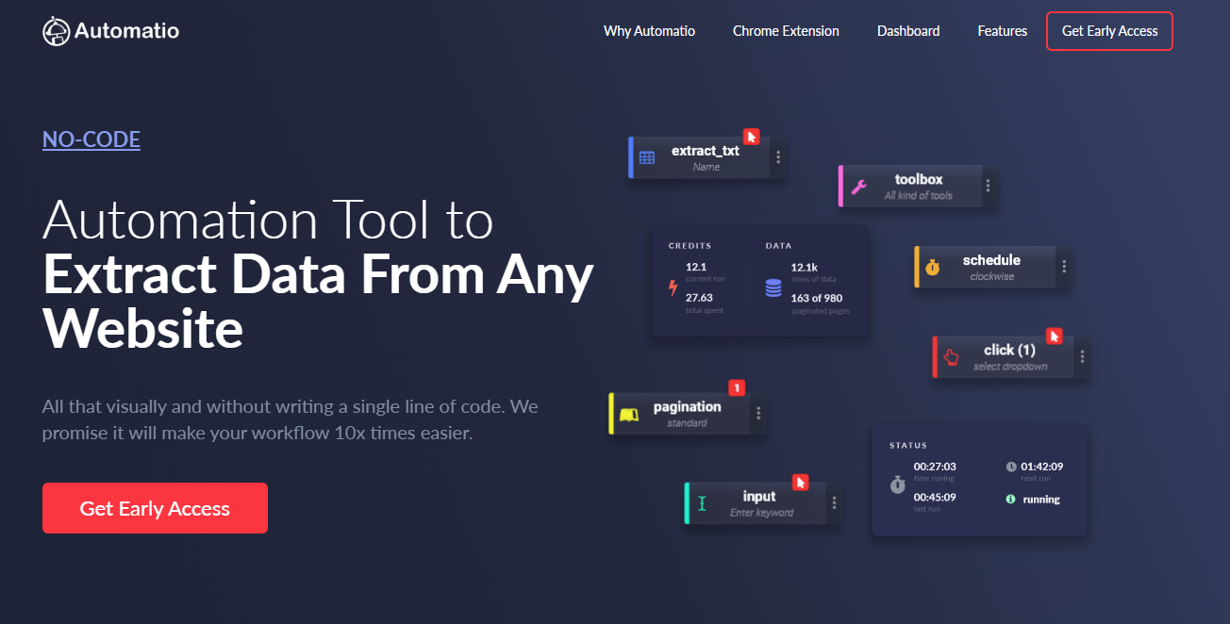Image resolution: width=1230 pixels, height=624 pixels.
Task: Click the green text cursor icon on input
Action: (x=702, y=504)
